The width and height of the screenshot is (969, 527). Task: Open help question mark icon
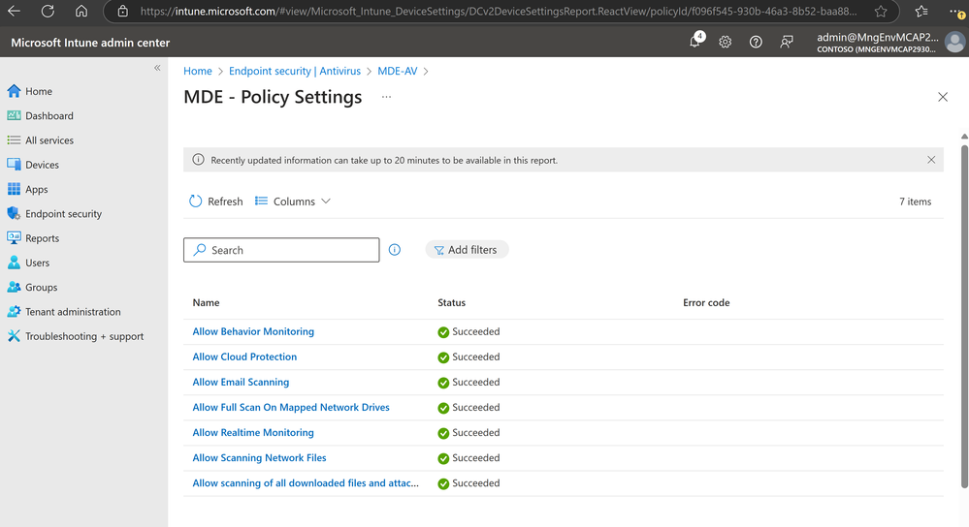[756, 42]
